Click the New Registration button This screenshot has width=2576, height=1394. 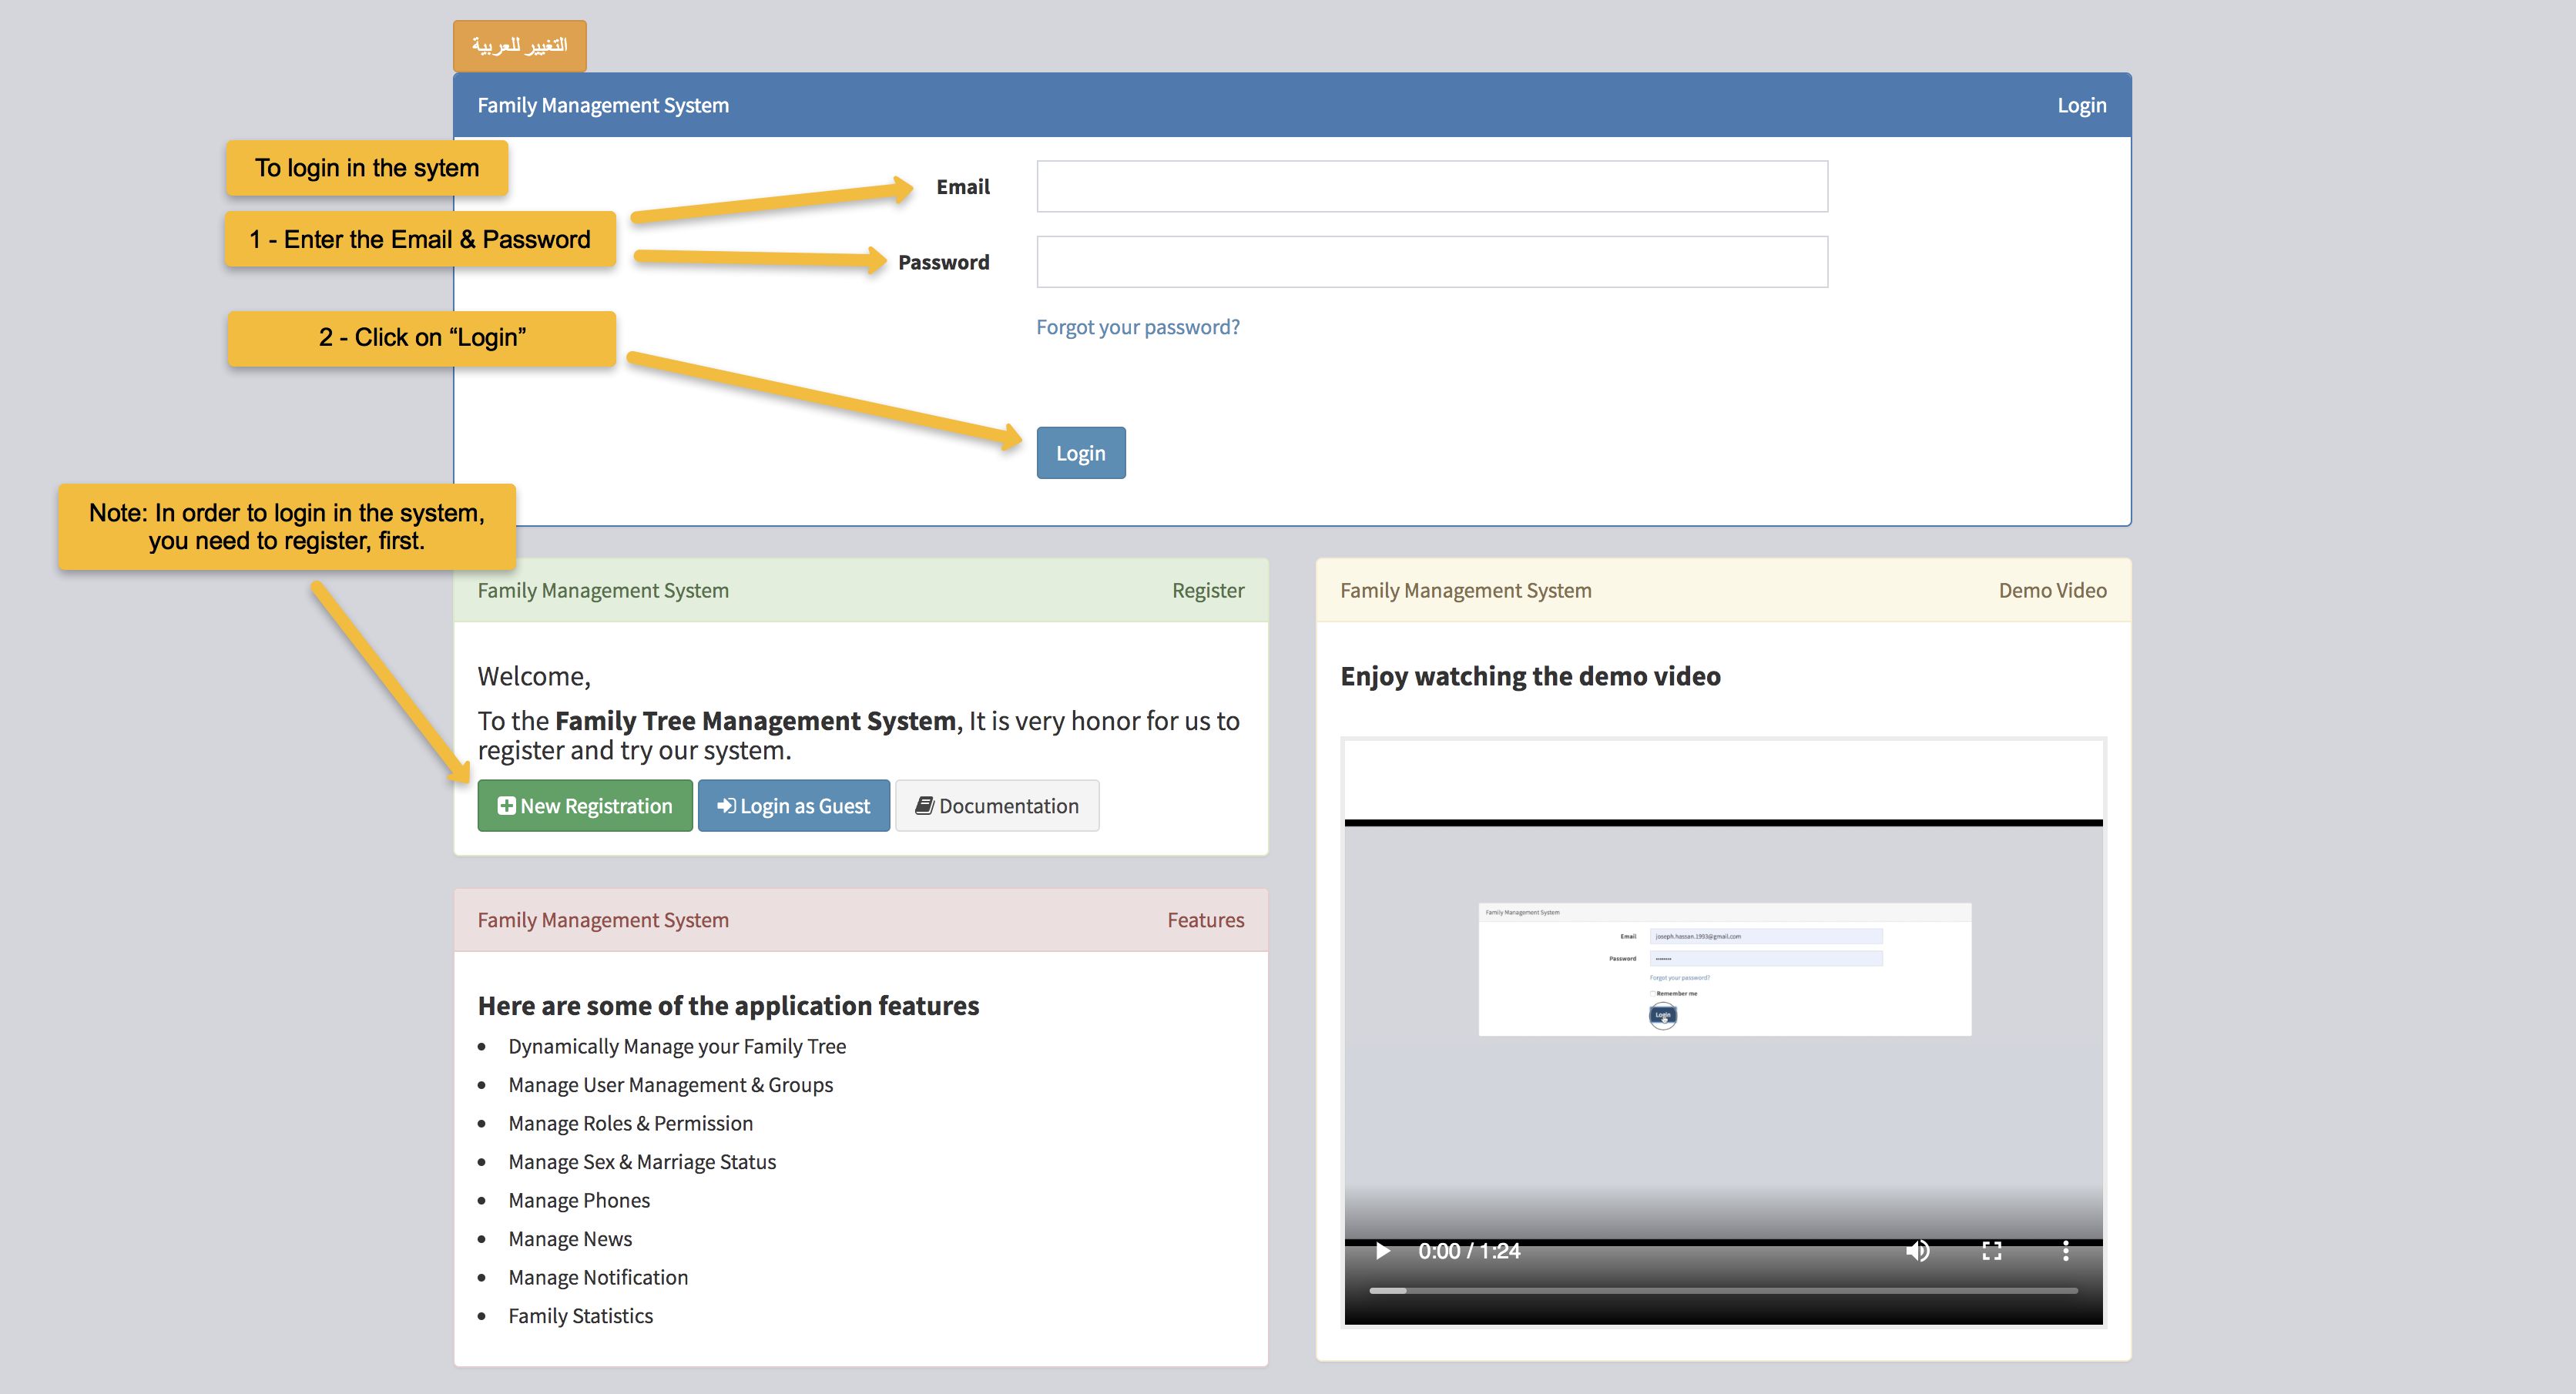(x=585, y=806)
